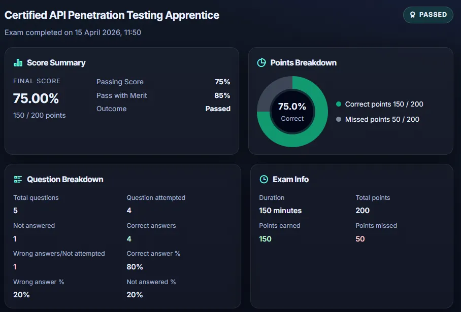
Task: Click the pie chart icon beside Points Breakdown
Action: [x=261, y=63]
